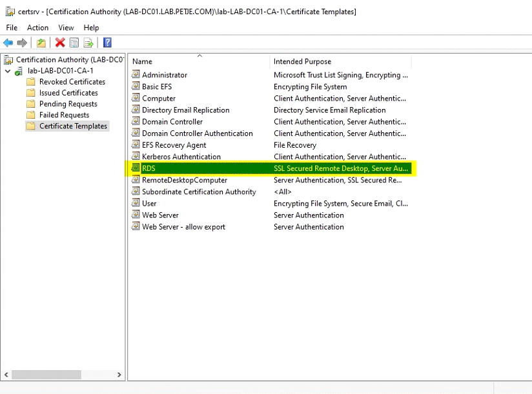Select the Failed Requests folder
This screenshot has width=532, height=394.
coord(64,115)
